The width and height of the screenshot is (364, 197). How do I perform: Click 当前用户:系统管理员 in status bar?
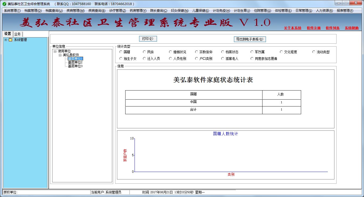(106, 192)
